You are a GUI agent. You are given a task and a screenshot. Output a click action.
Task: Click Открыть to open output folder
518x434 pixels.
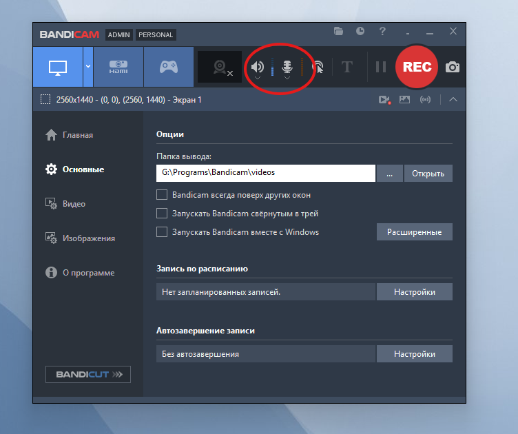click(x=428, y=173)
